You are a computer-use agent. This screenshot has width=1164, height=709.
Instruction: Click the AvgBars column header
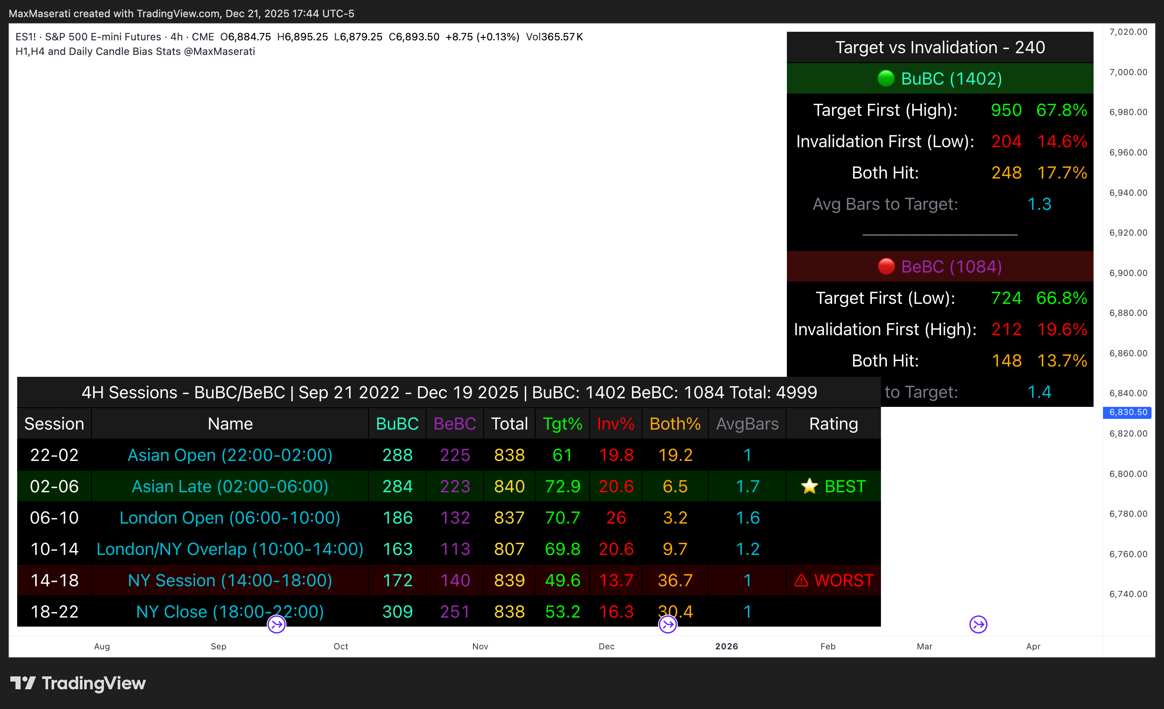(x=747, y=424)
